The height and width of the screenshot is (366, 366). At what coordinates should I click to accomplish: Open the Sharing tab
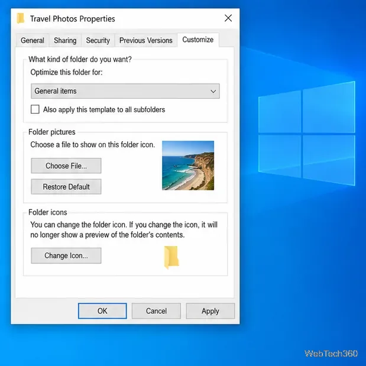tap(65, 40)
